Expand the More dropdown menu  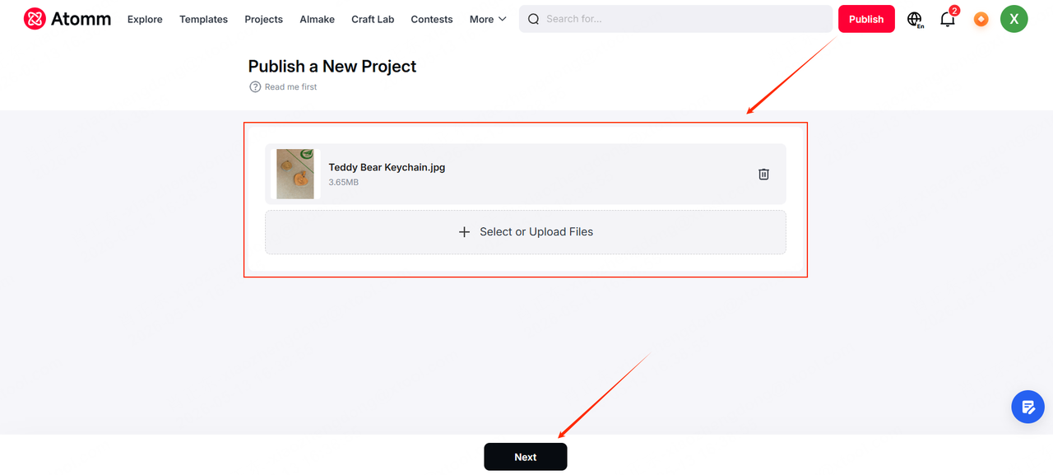pyautogui.click(x=488, y=19)
